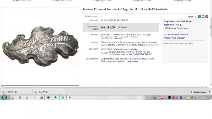Open seller feedback score 1366
This screenshot has width=212, height=119.
[x=177, y=25]
